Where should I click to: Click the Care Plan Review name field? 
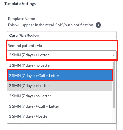62,36
